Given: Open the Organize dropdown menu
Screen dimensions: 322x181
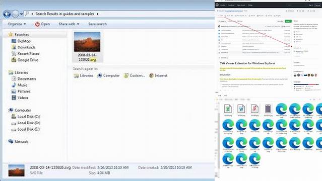Looking at the screenshot, I should coord(17,24).
